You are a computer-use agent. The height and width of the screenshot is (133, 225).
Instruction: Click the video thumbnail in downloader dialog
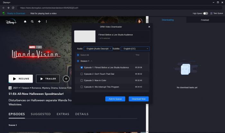(x=85, y=36)
